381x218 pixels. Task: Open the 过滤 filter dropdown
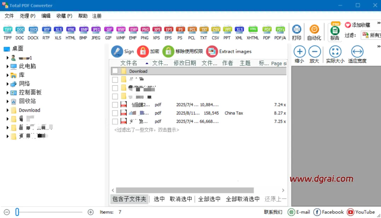pos(371,35)
